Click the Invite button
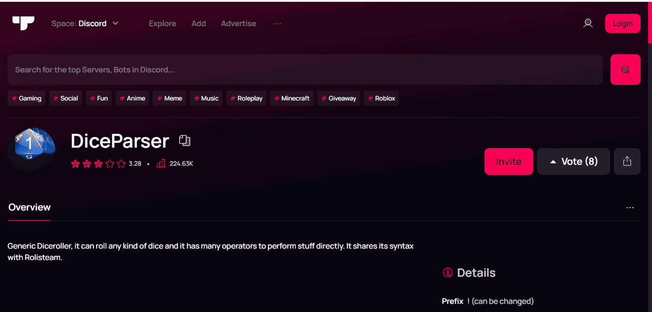The width and height of the screenshot is (652, 312). [509, 161]
